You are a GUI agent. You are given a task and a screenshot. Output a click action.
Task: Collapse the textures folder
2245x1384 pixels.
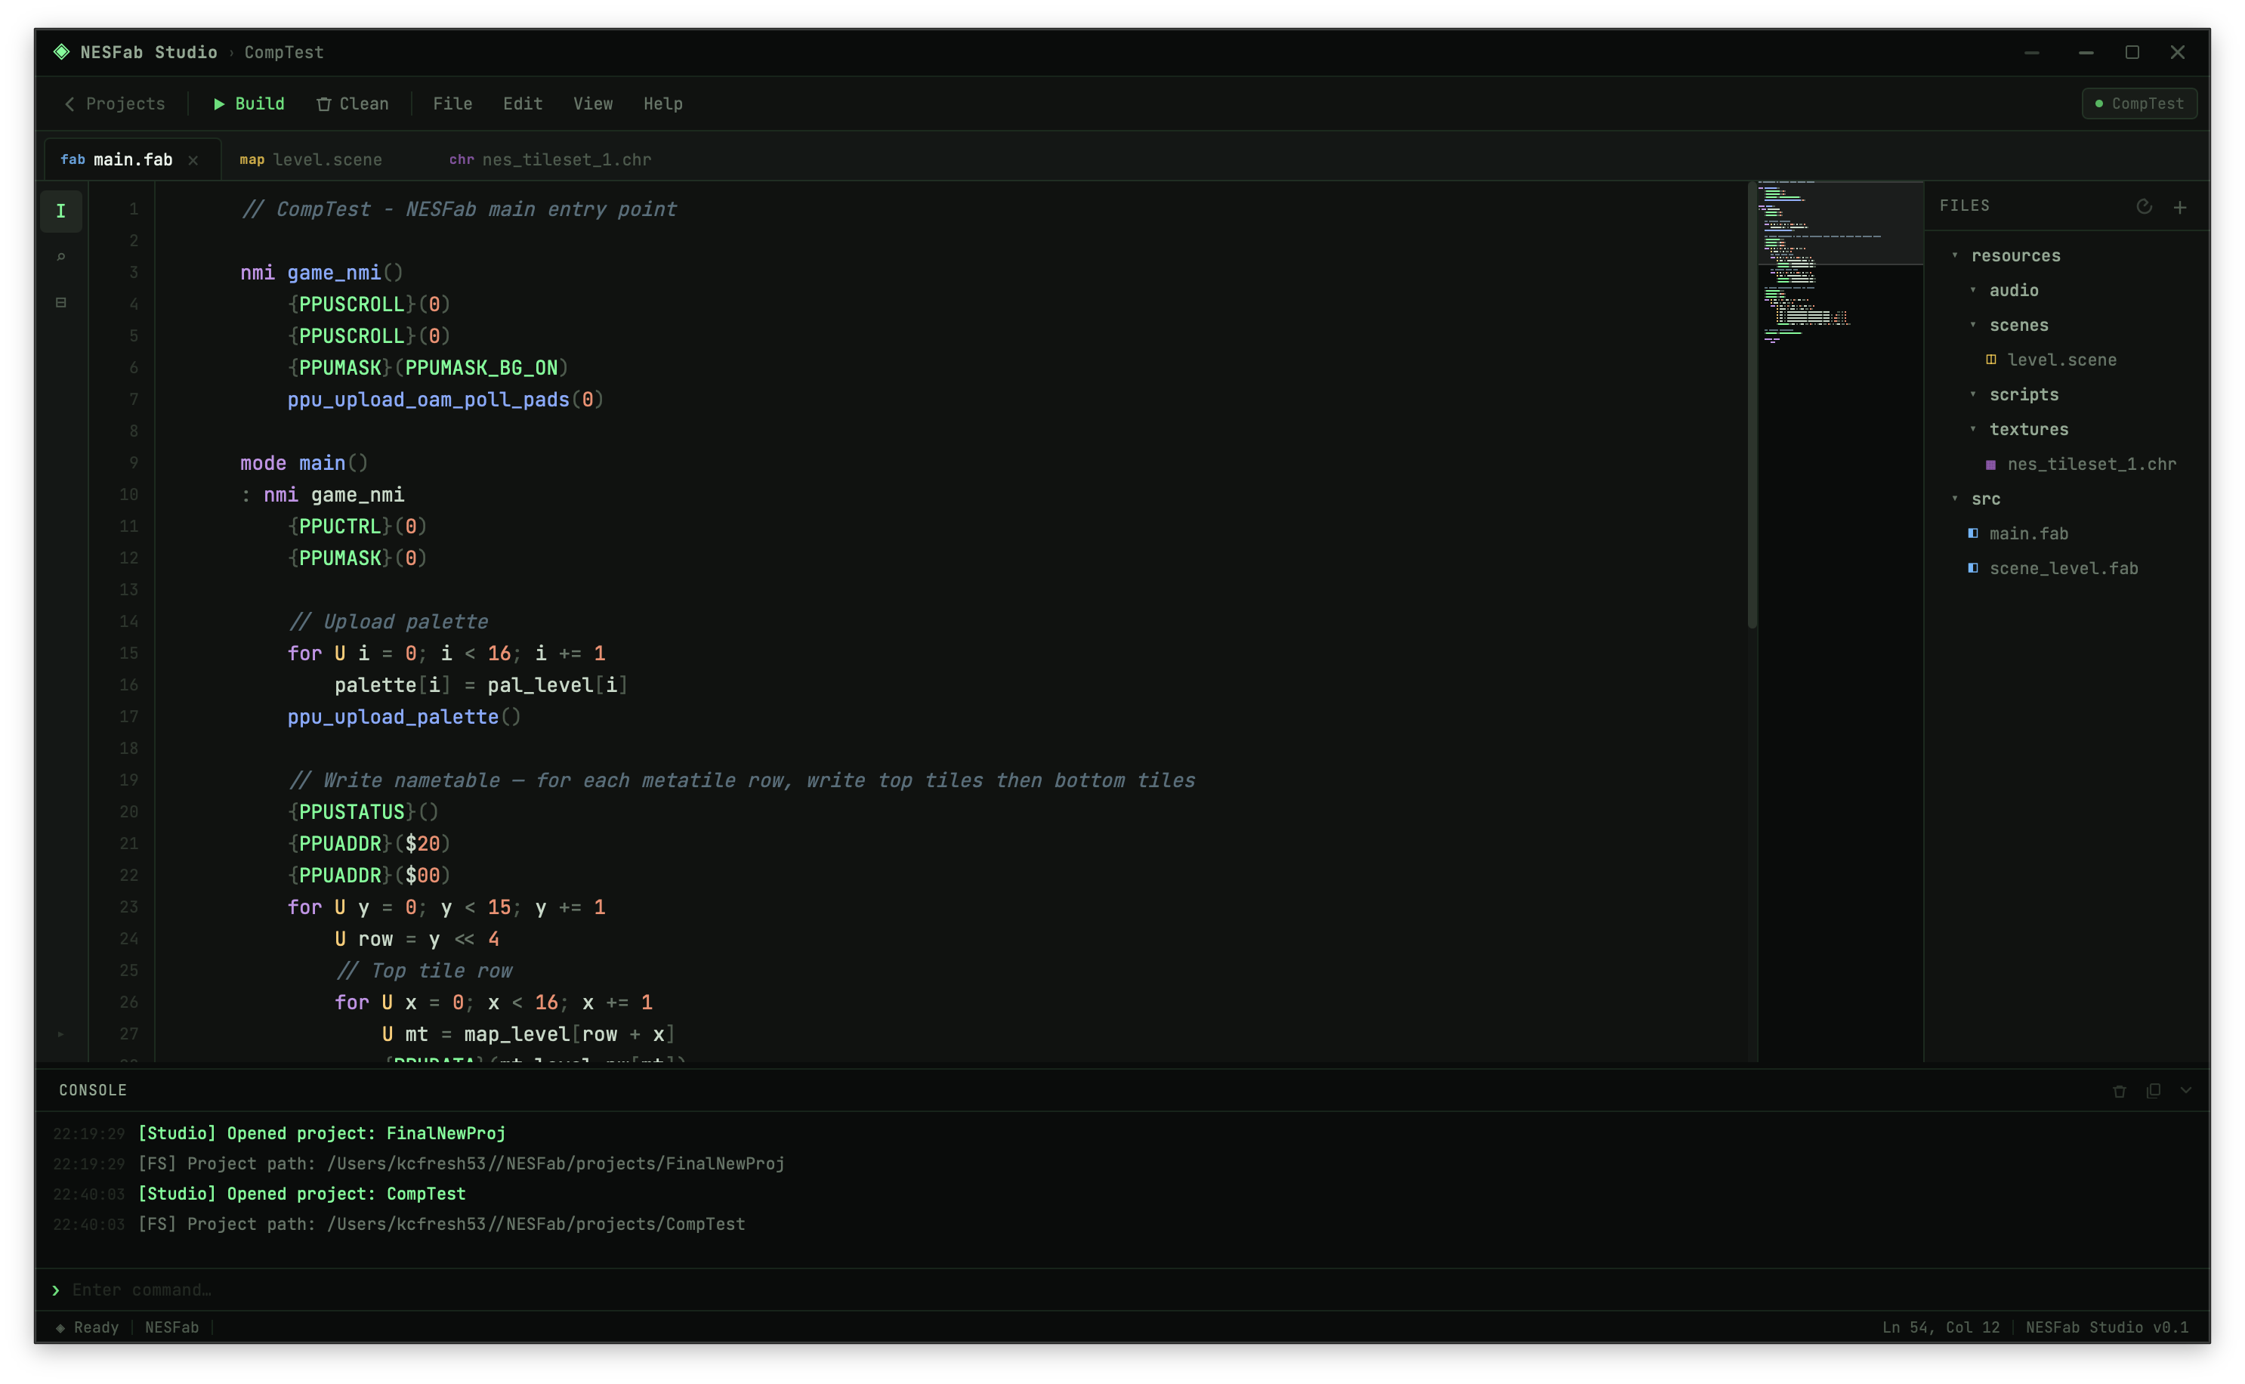[x=1973, y=429]
